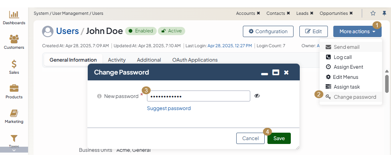Image resolution: width=391 pixels, height=167 pixels.
Task: Switch to the Activity tab
Action: (117, 60)
